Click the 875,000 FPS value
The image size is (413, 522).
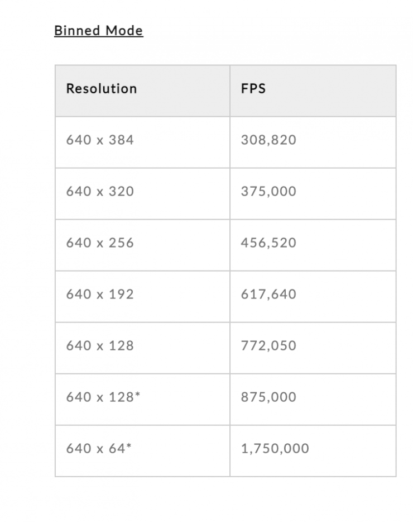point(268,397)
